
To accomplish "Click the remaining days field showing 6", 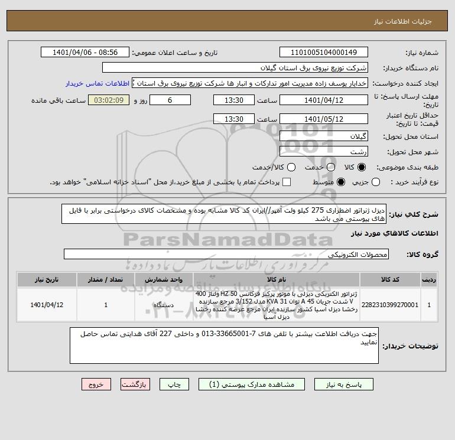I will tap(170, 100).
